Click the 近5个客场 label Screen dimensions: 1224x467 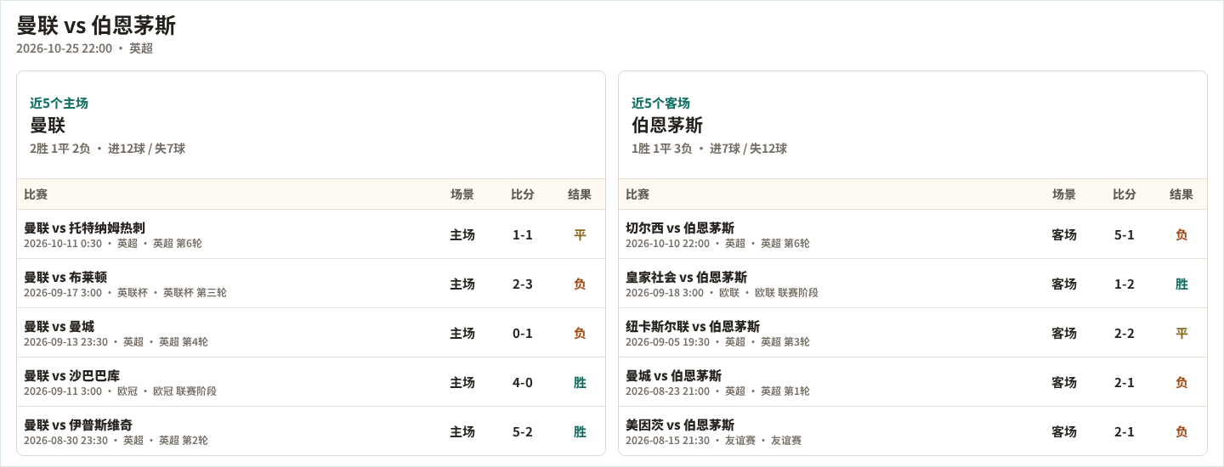[660, 103]
